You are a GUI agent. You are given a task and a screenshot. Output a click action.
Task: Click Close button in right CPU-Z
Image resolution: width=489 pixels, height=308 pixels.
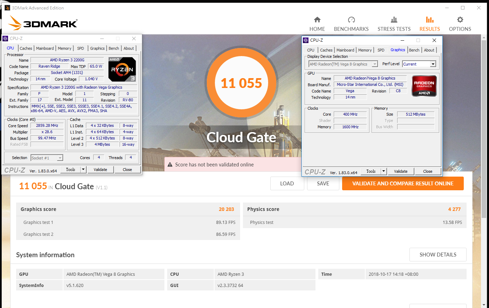428,171
